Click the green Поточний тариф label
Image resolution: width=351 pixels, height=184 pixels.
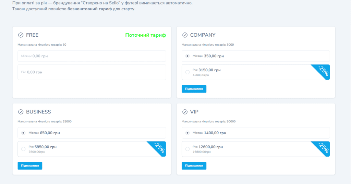145,35
